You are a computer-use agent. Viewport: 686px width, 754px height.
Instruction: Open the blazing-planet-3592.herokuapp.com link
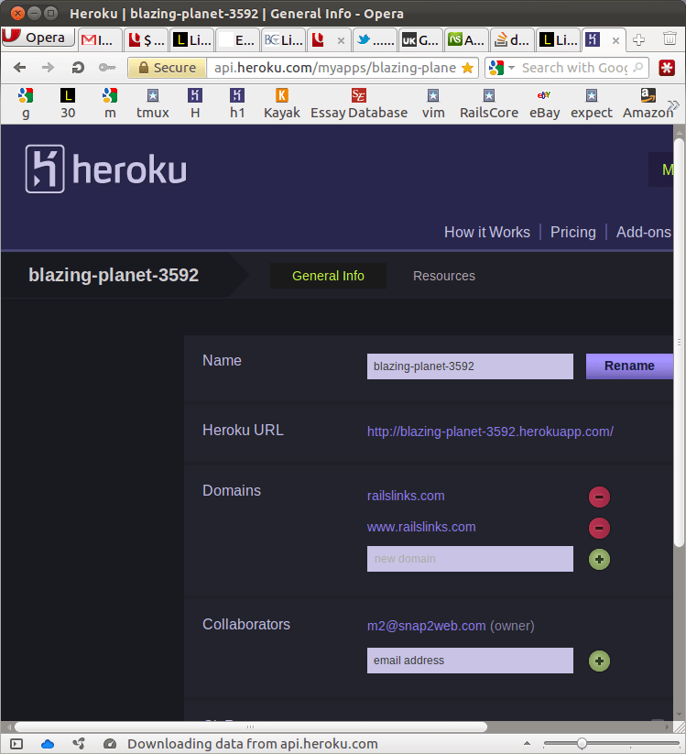click(x=490, y=432)
